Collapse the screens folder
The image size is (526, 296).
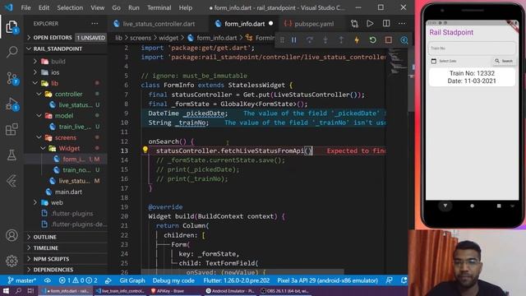tap(66, 137)
